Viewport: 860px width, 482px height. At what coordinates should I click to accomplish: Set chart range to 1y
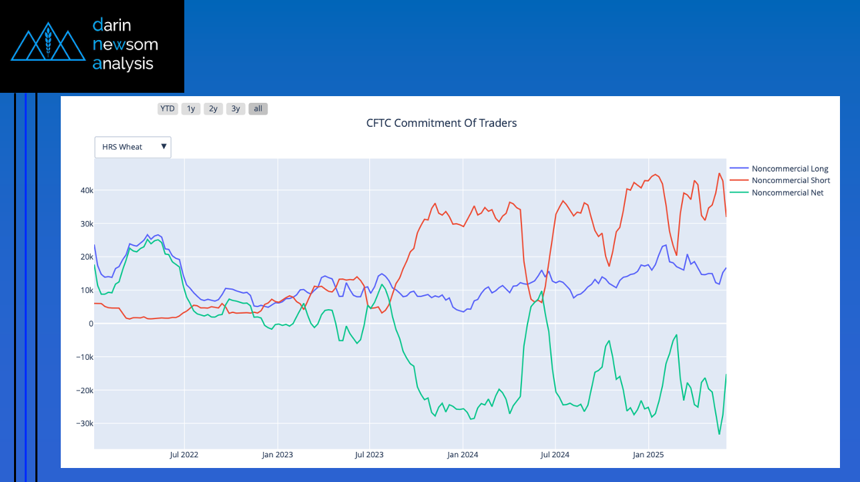click(x=191, y=109)
